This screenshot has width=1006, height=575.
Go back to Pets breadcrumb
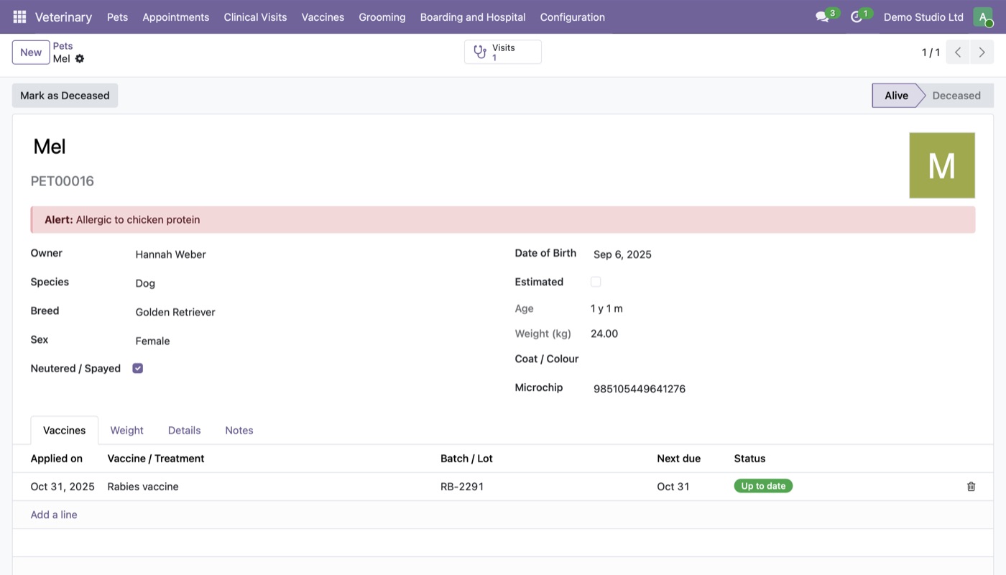coord(63,46)
